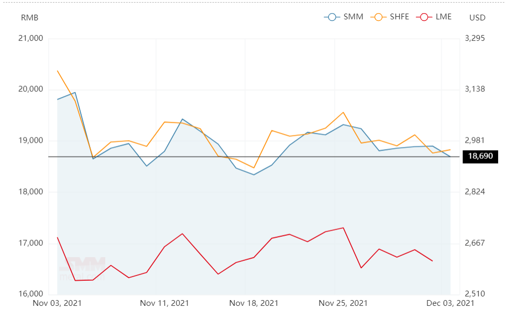This screenshot has height=309, width=507.
Task: Toggle the SMM series legend marker
Action: pos(332,17)
